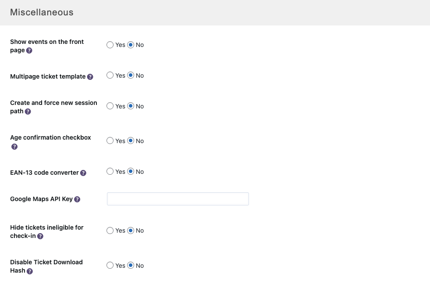430x288 pixels.
Task: Open help for Hide tickets ineligible for check-in
Action: point(40,236)
